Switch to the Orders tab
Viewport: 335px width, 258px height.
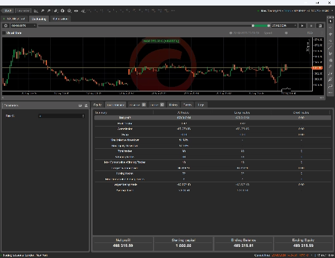point(156,105)
